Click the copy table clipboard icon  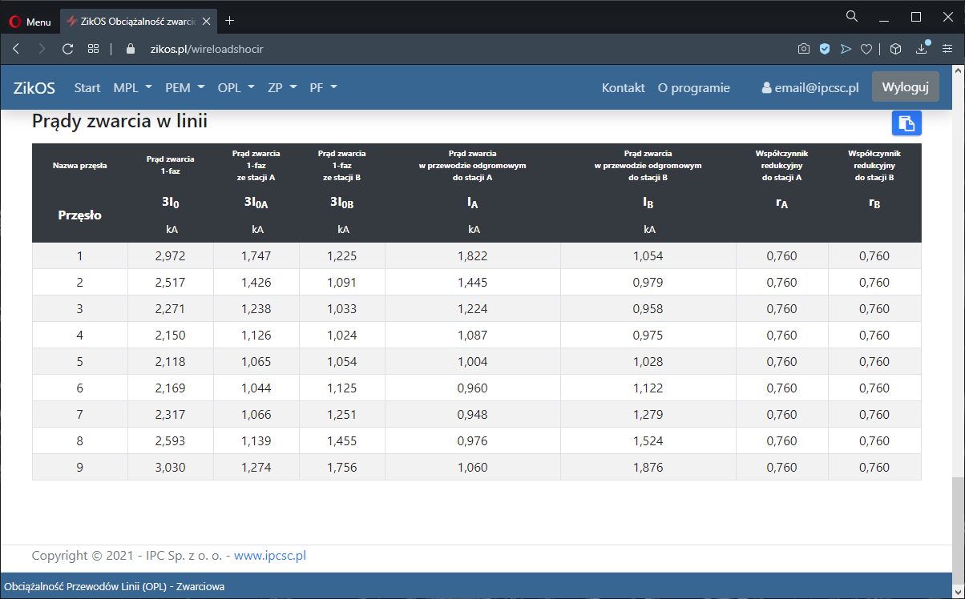(x=906, y=123)
